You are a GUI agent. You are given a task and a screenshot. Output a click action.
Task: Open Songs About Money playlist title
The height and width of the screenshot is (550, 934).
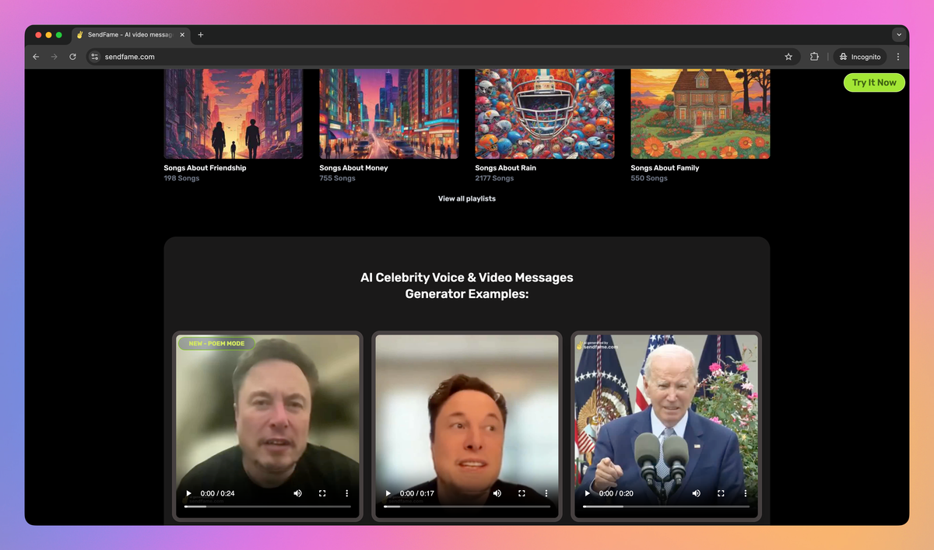coord(353,168)
